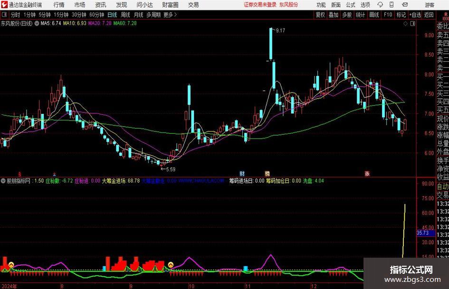This screenshot has width=449, height=289.
Task: Select the 月线 monthly chart tab
Action: [x=138, y=15]
